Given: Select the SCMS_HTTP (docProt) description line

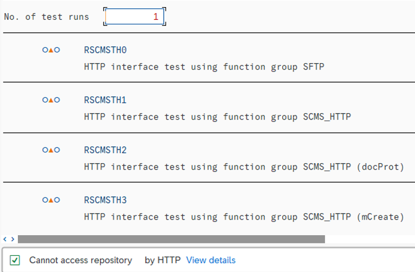Looking at the screenshot, I should click(x=244, y=167).
